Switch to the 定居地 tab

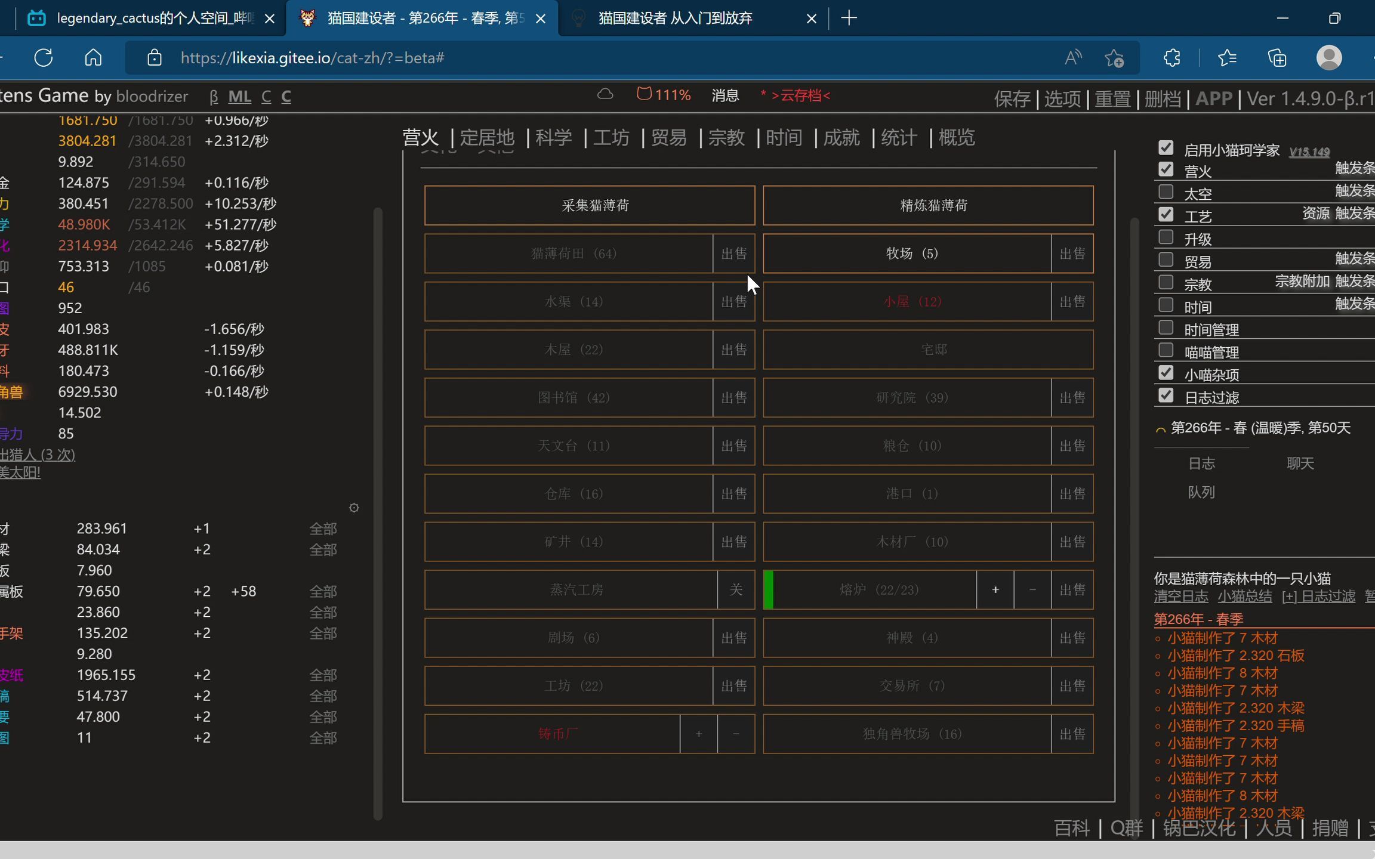coord(487,138)
